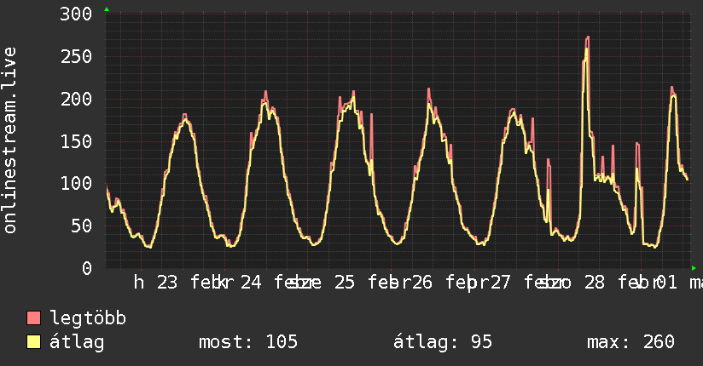Image resolution: width=703 pixels, height=366 pixels.
Task: Click the 'átlag: 95' average value
Action: click(442, 342)
